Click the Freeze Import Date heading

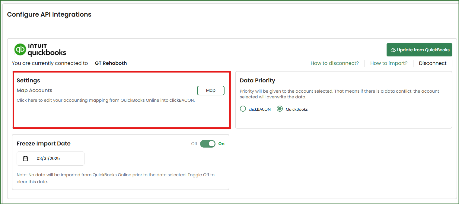click(x=43, y=143)
